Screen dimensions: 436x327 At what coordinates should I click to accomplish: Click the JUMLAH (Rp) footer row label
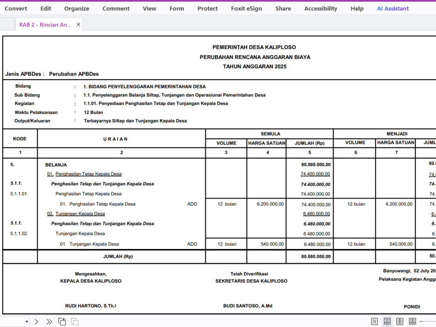[x=118, y=256]
